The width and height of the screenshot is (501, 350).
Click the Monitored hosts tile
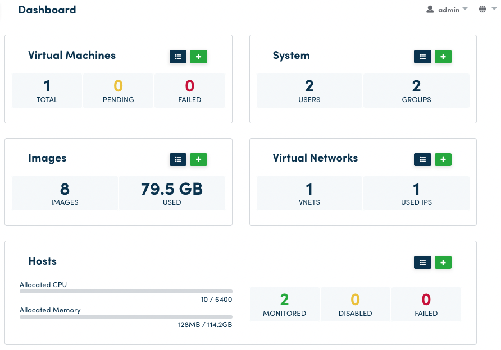point(285,305)
